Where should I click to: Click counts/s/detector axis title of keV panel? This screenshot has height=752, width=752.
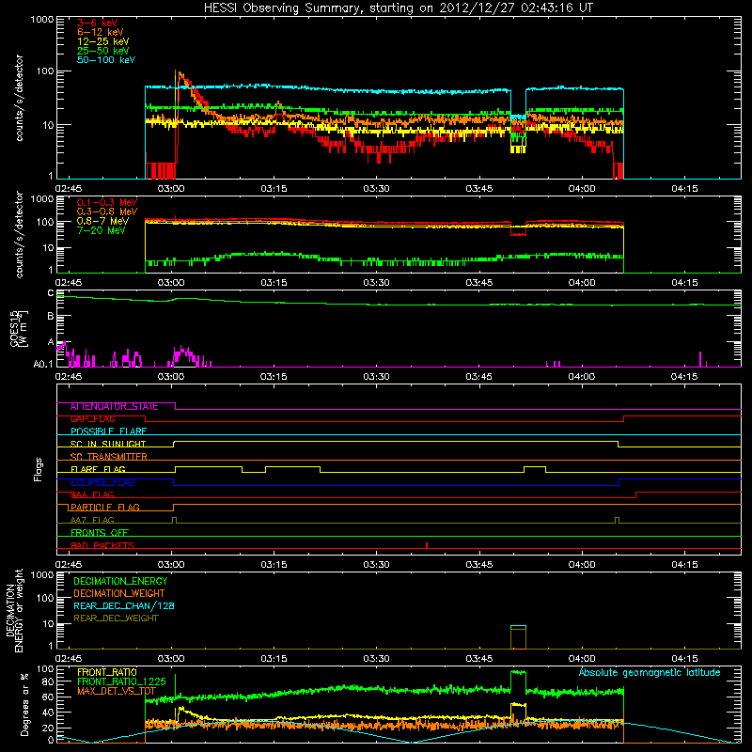click(19, 98)
